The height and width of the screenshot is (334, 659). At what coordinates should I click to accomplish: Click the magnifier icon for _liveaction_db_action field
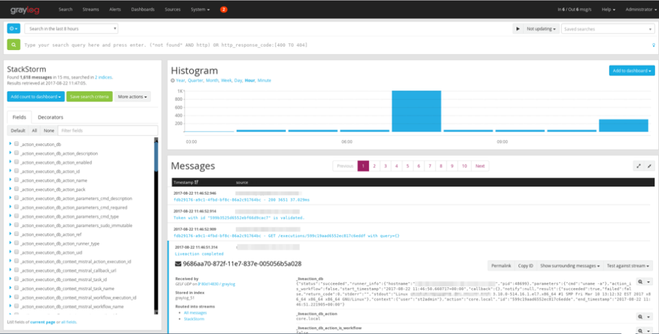640,317
